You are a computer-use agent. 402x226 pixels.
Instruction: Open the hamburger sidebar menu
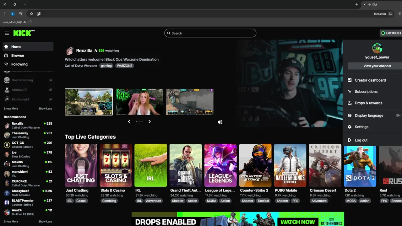(7, 33)
